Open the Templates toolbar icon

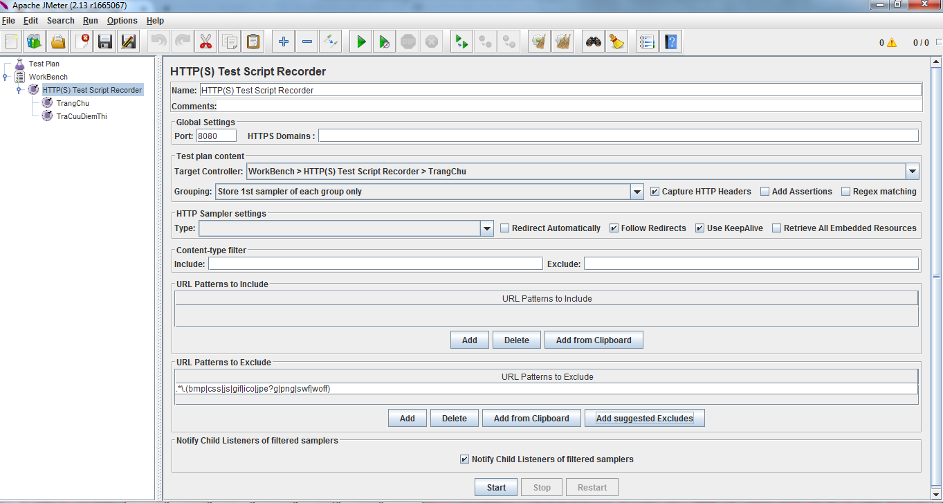(x=35, y=42)
